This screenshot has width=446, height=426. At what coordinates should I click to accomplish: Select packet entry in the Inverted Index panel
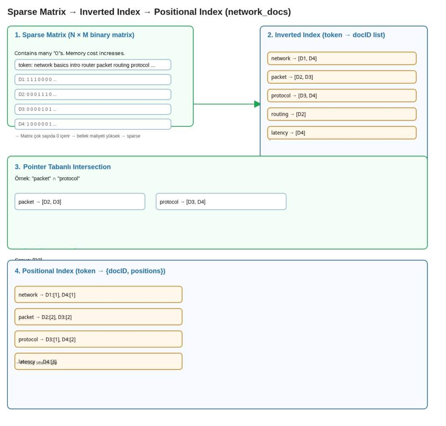coord(341,77)
